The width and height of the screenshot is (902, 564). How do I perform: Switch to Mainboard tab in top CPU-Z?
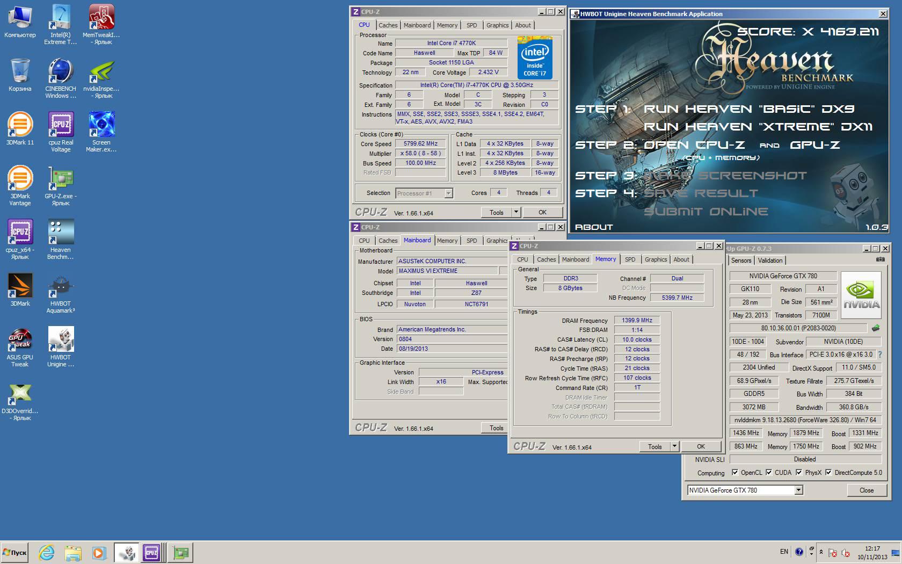click(x=417, y=25)
